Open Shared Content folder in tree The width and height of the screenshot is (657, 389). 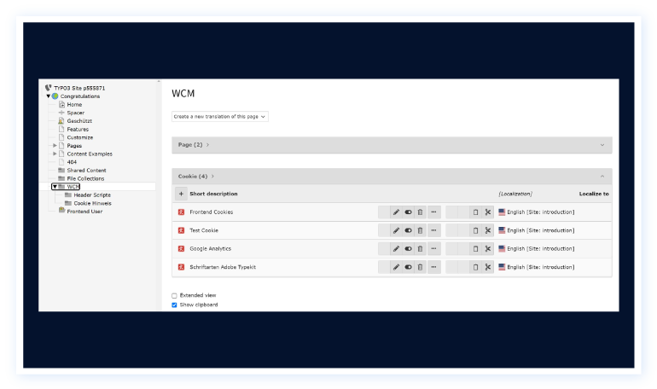[x=86, y=171]
